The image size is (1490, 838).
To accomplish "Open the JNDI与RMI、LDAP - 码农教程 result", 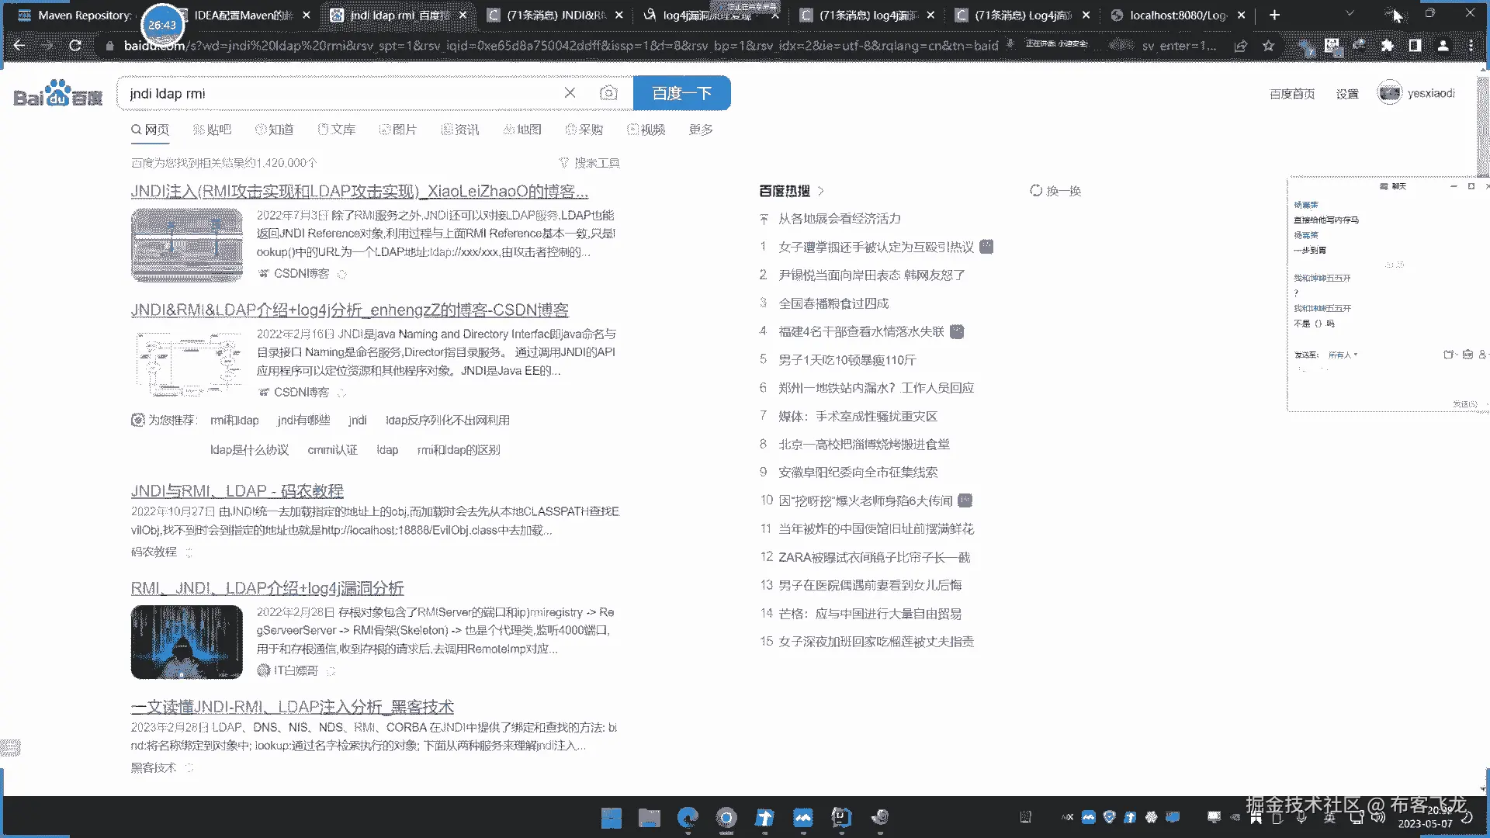I will tap(237, 491).
